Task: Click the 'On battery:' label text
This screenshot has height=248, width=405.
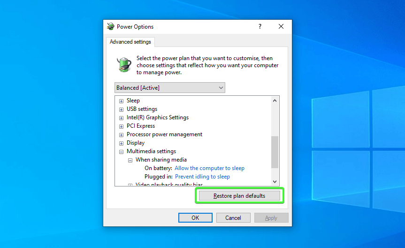Action: tap(158, 168)
